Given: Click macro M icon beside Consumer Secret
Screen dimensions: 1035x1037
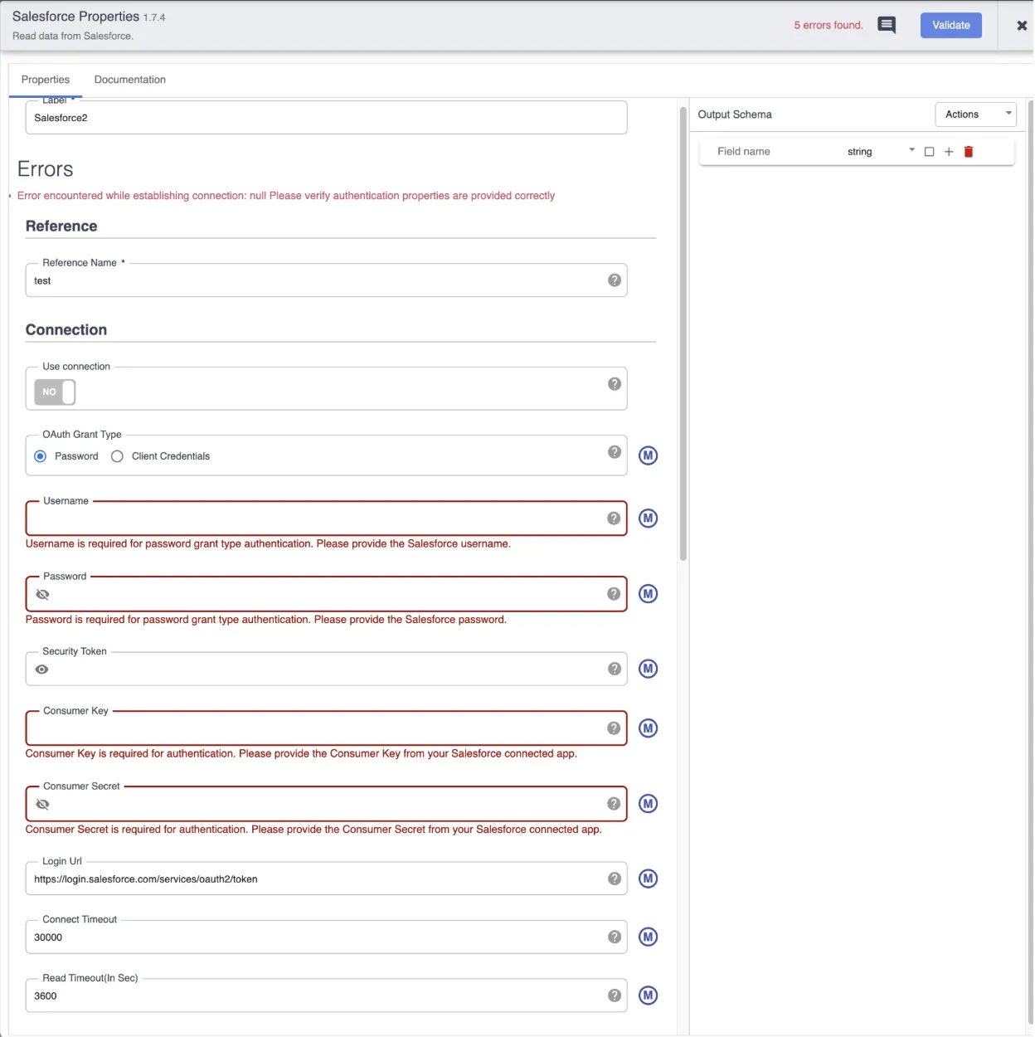Looking at the screenshot, I should 649,804.
